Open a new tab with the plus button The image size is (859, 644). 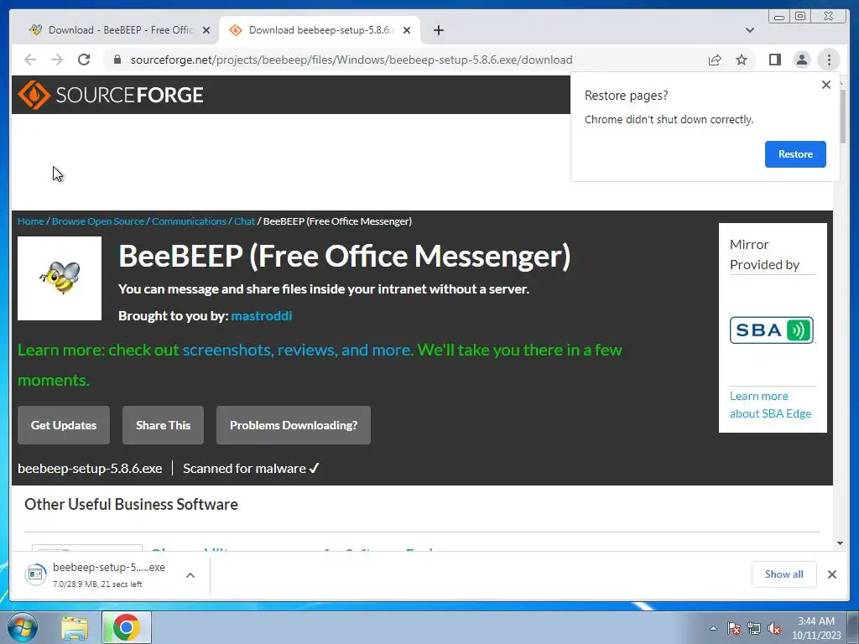(438, 30)
